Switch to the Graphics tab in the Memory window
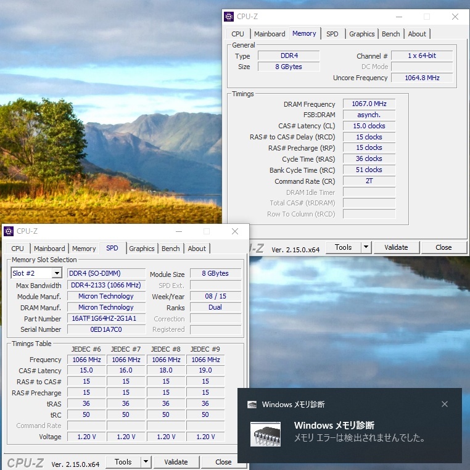 361,34
